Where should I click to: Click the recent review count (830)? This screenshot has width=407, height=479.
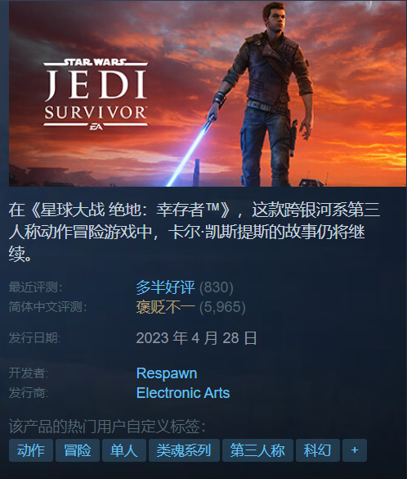tap(216, 287)
